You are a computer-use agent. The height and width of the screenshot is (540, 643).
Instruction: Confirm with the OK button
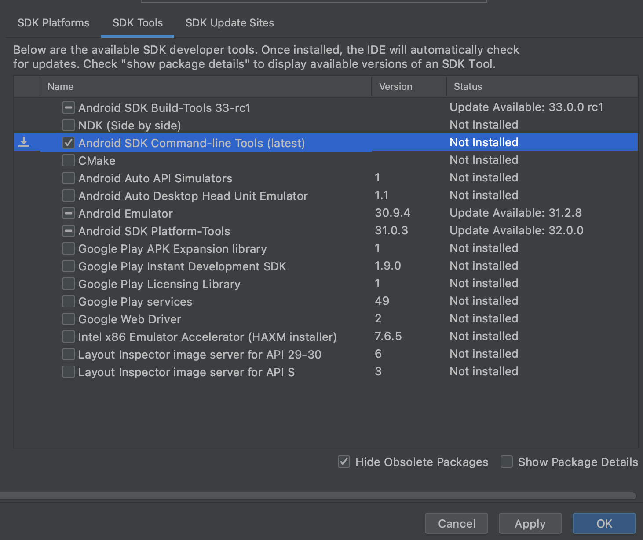pos(604,523)
